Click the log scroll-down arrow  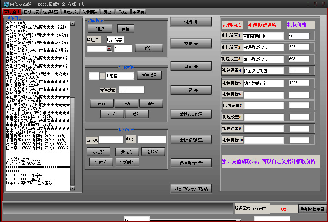click(x=72, y=188)
